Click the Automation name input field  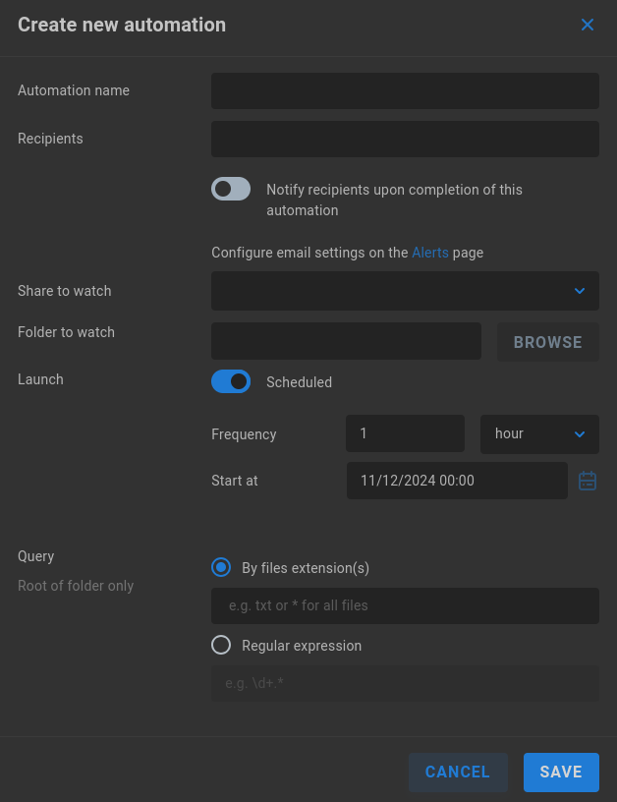click(405, 90)
